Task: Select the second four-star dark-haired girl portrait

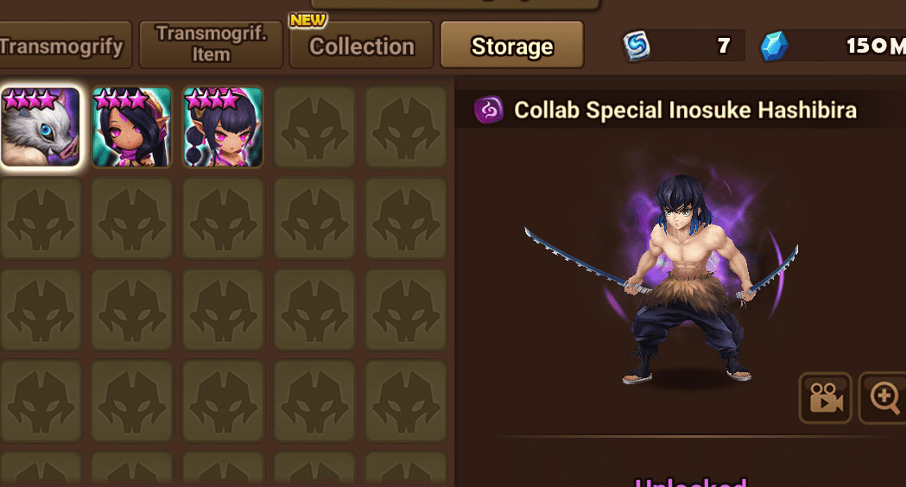Action: click(x=132, y=127)
